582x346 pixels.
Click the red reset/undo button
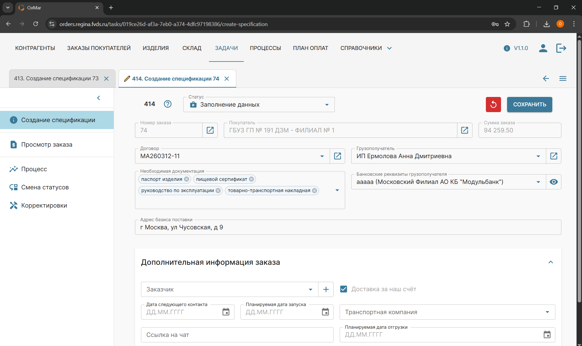pos(493,105)
